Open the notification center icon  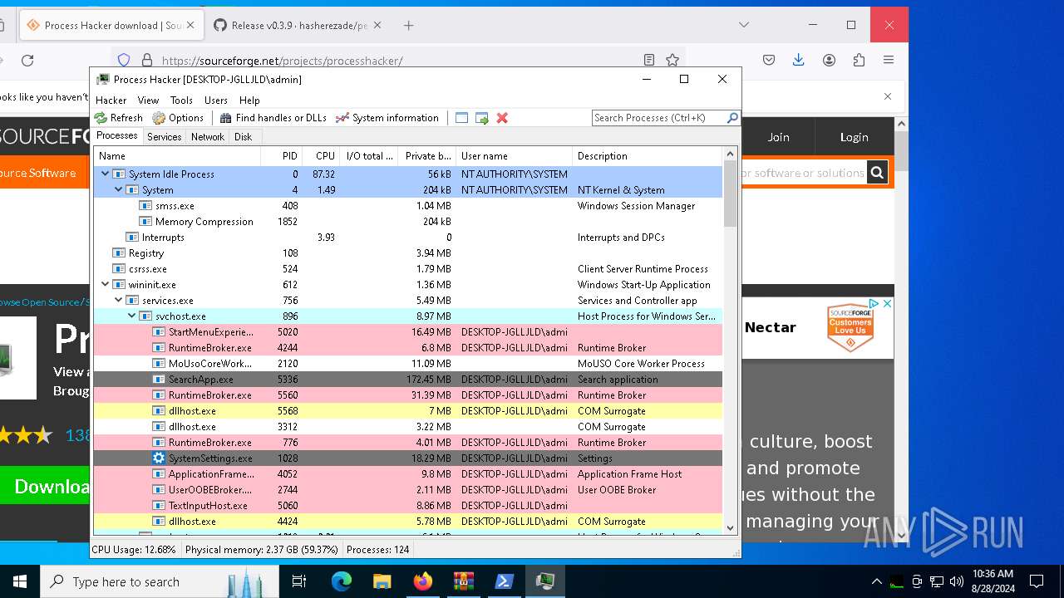pos(1037,581)
